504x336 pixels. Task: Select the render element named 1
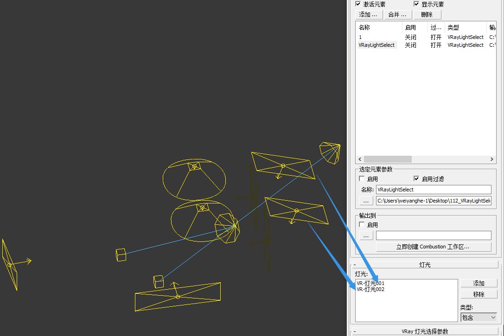tap(361, 37)
